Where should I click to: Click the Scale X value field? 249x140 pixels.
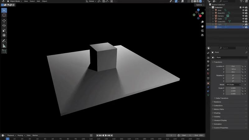[x=233, y=88]
